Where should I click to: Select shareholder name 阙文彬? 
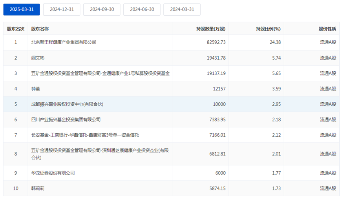(38, 58)
